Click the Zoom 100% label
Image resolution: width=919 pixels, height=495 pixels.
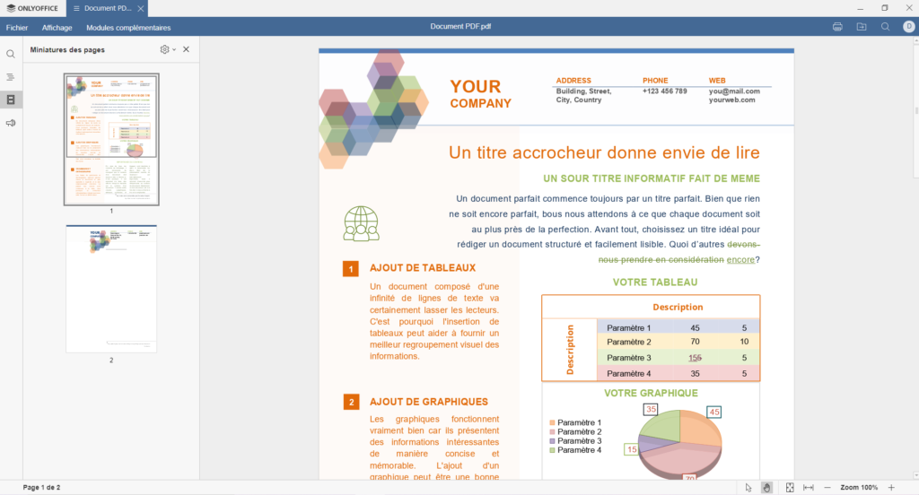coord(859,488)
